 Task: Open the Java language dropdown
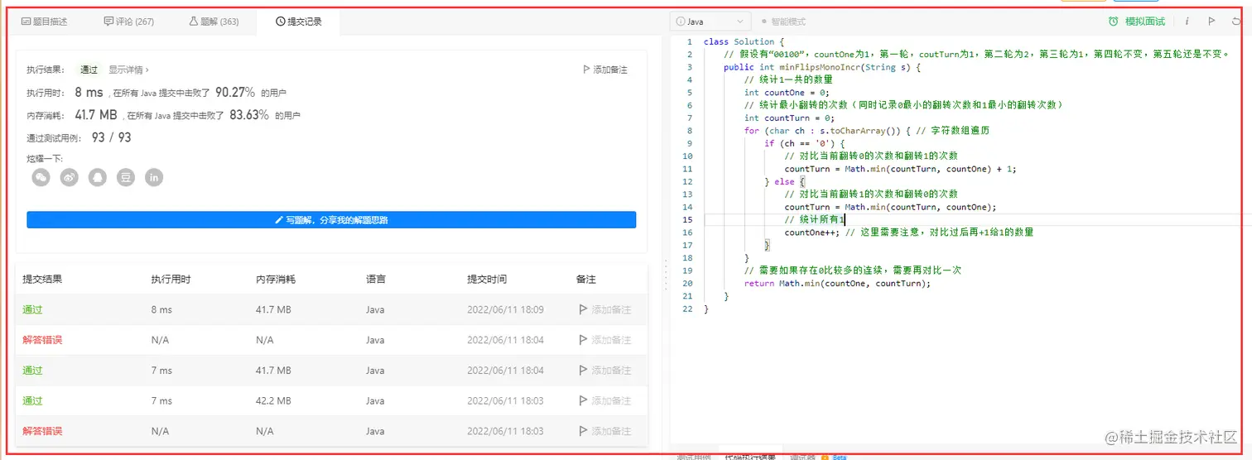click(710, 22)
